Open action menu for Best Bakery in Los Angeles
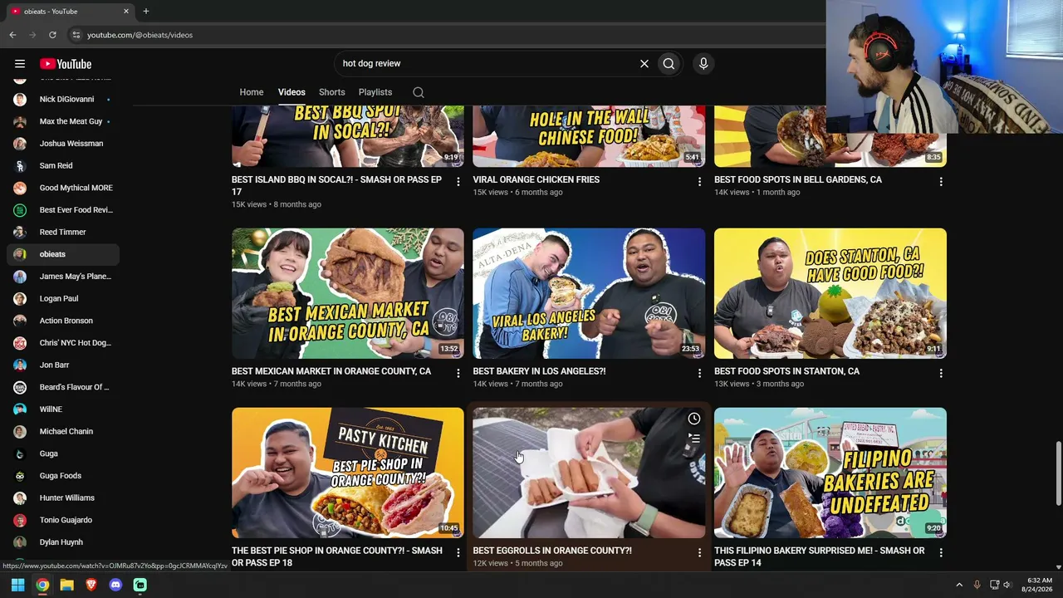This screenshot has height=598, width=1063. click(699, 373)
